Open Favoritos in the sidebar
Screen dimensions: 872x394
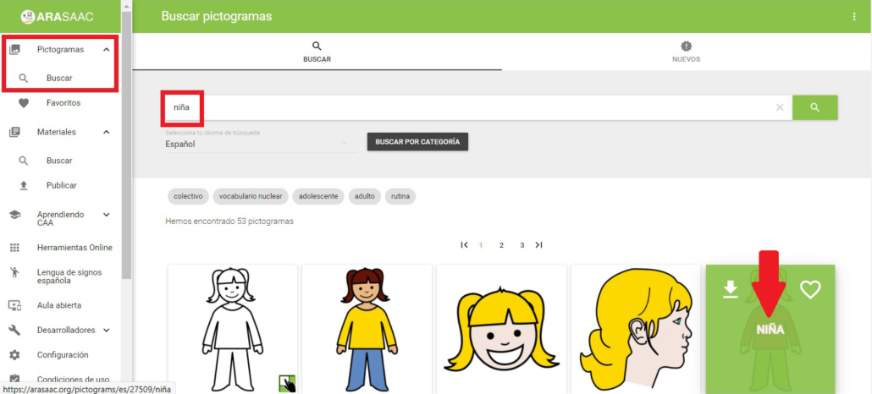[63, 103]
